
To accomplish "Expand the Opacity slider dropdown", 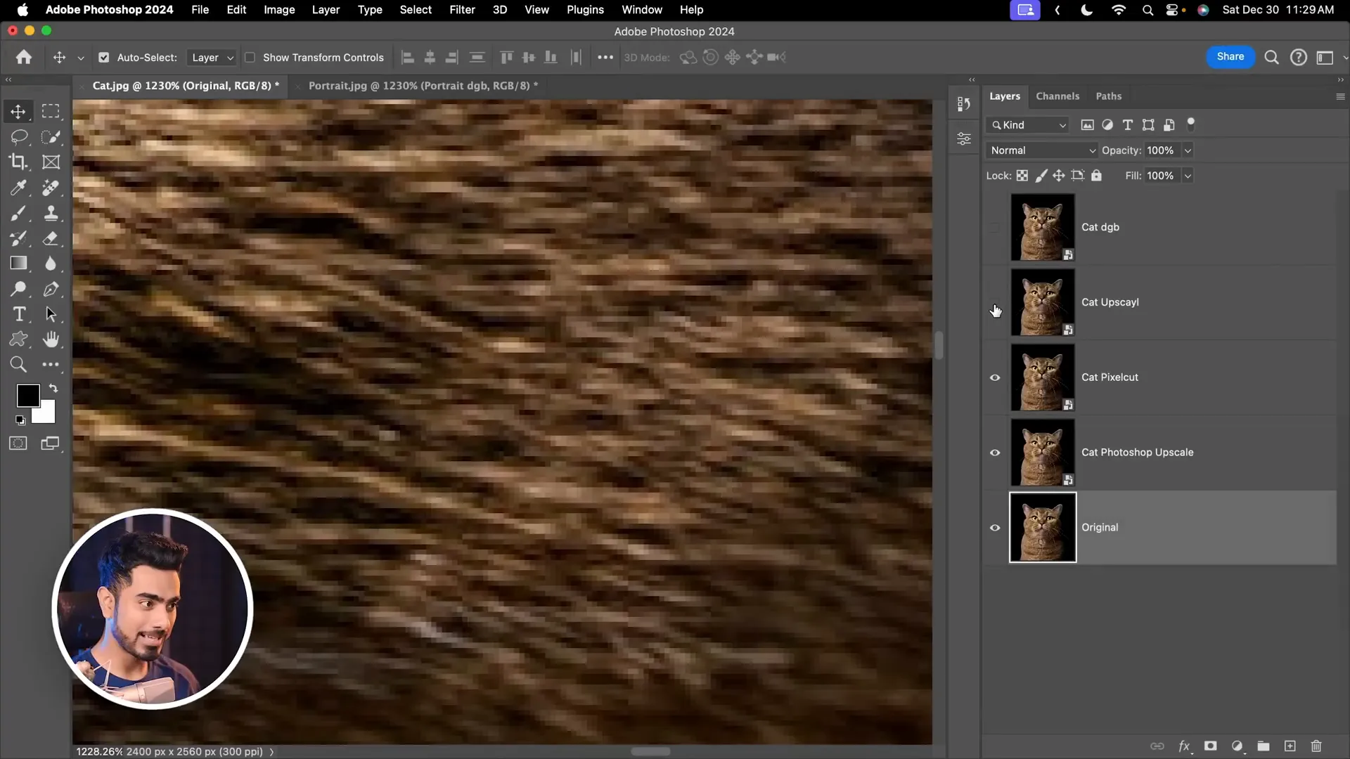I will coord(1188,150).
